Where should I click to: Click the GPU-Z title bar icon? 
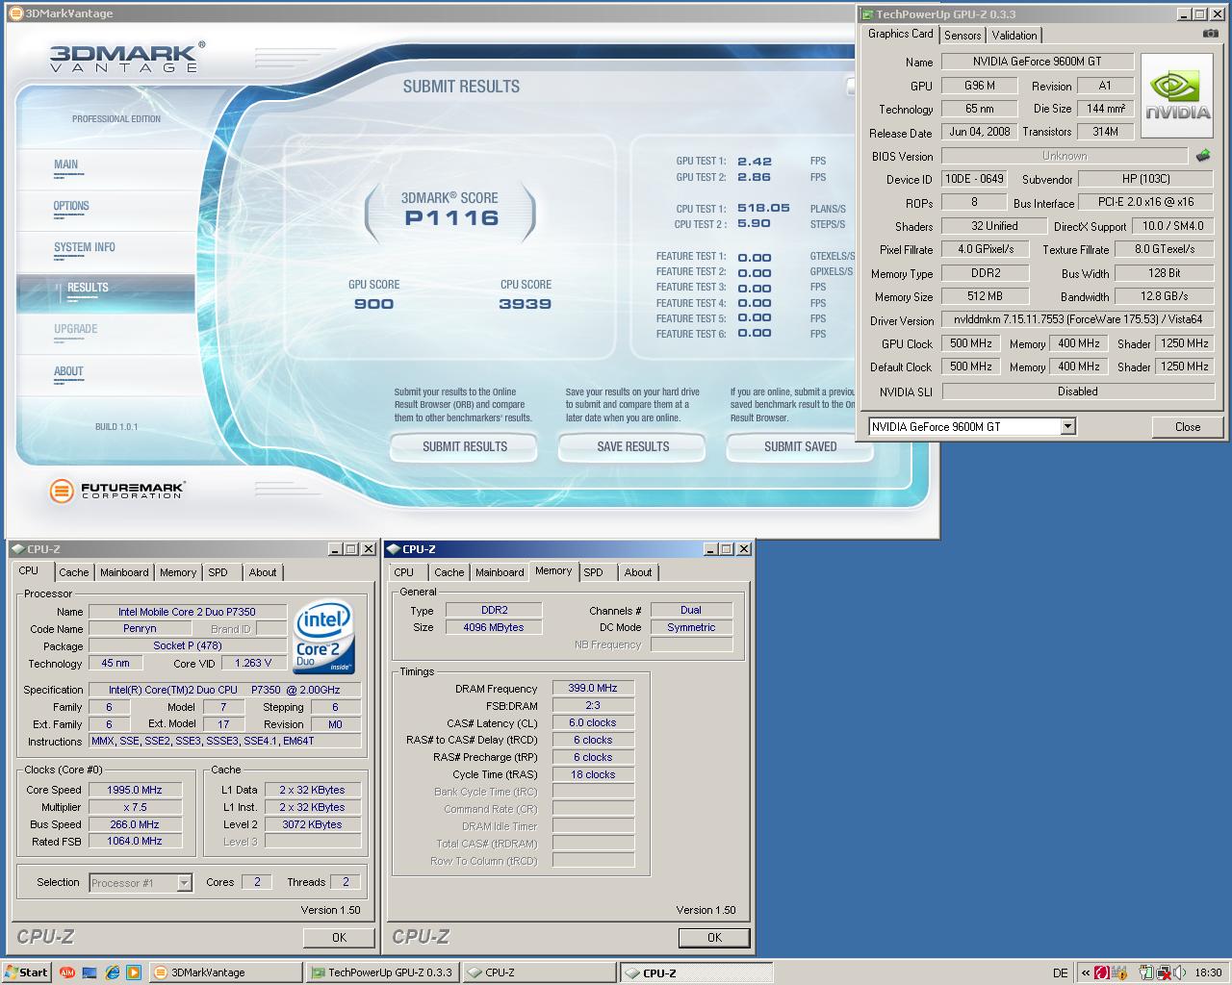click(867, 14)
